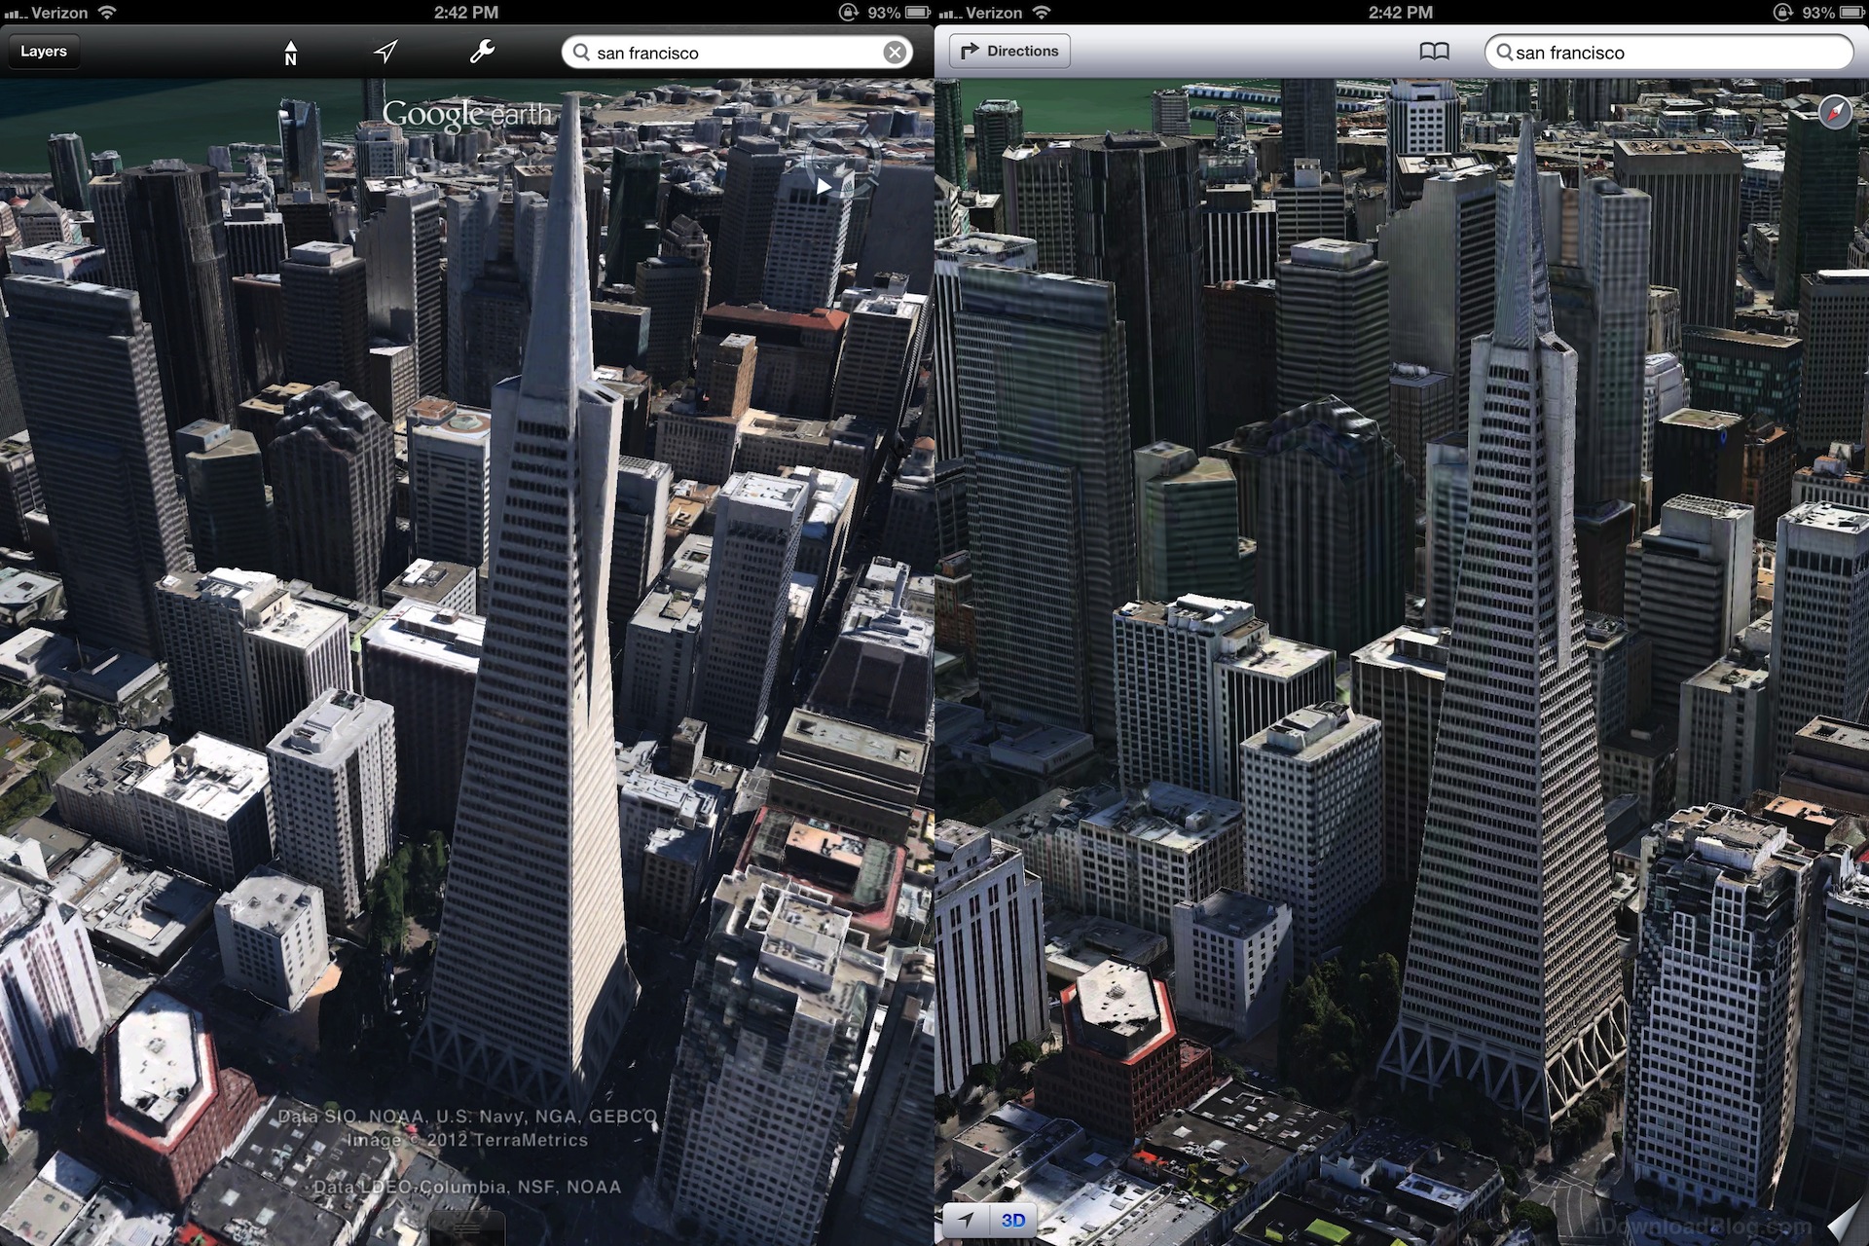Play the tour with the play button
The width and height of the screenshot is (1869, 1246).
tap(824, 187)
